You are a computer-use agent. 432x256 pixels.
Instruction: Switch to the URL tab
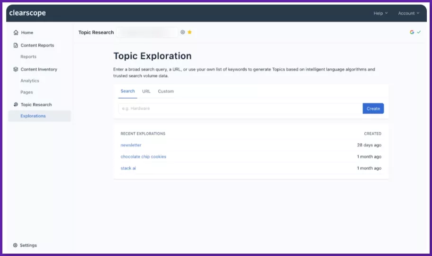pos(146,91)
